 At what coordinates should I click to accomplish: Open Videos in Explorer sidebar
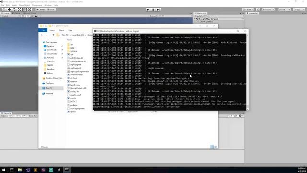[x=49, y=73]
